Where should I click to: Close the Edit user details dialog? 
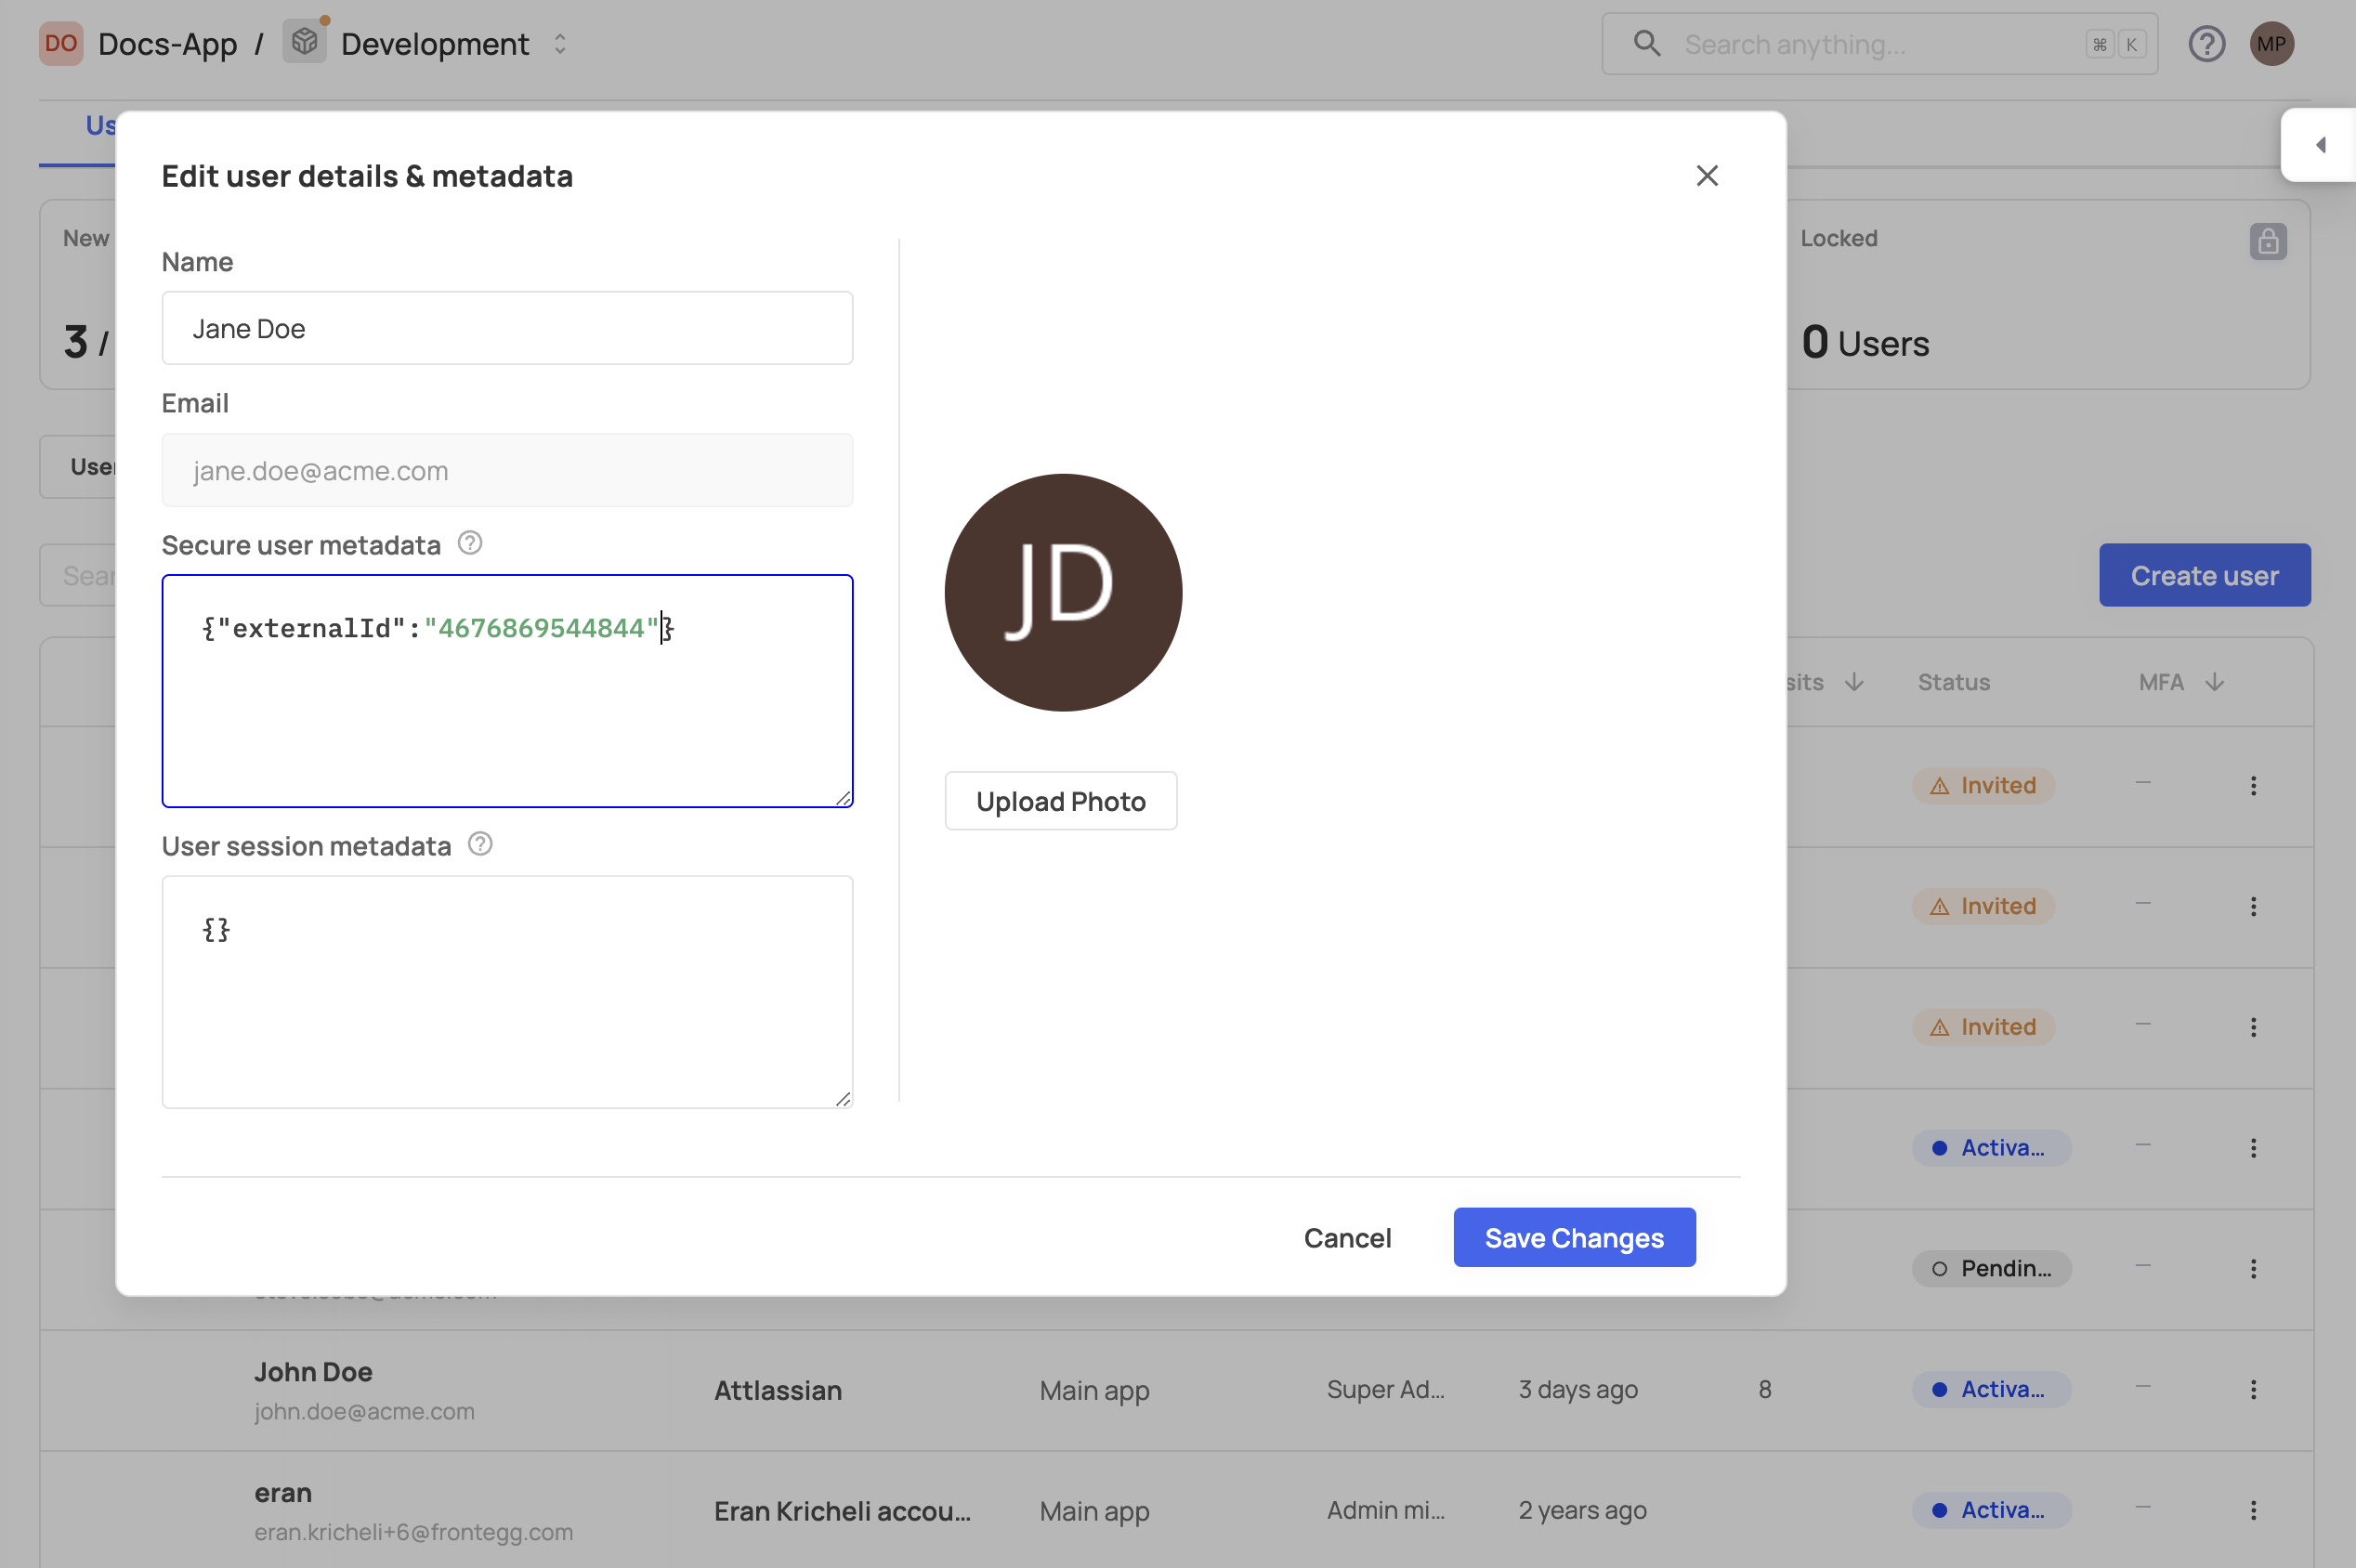(x=1707, y=176)
